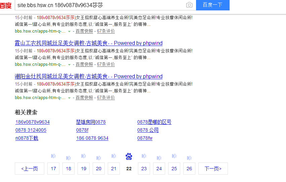286x182 pixels.
Task: Click the paw icon above page 26
Action: point(189,158)
